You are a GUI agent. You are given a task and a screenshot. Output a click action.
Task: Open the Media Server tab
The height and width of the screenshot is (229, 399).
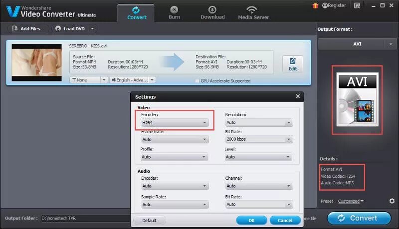tap(253, 13)
